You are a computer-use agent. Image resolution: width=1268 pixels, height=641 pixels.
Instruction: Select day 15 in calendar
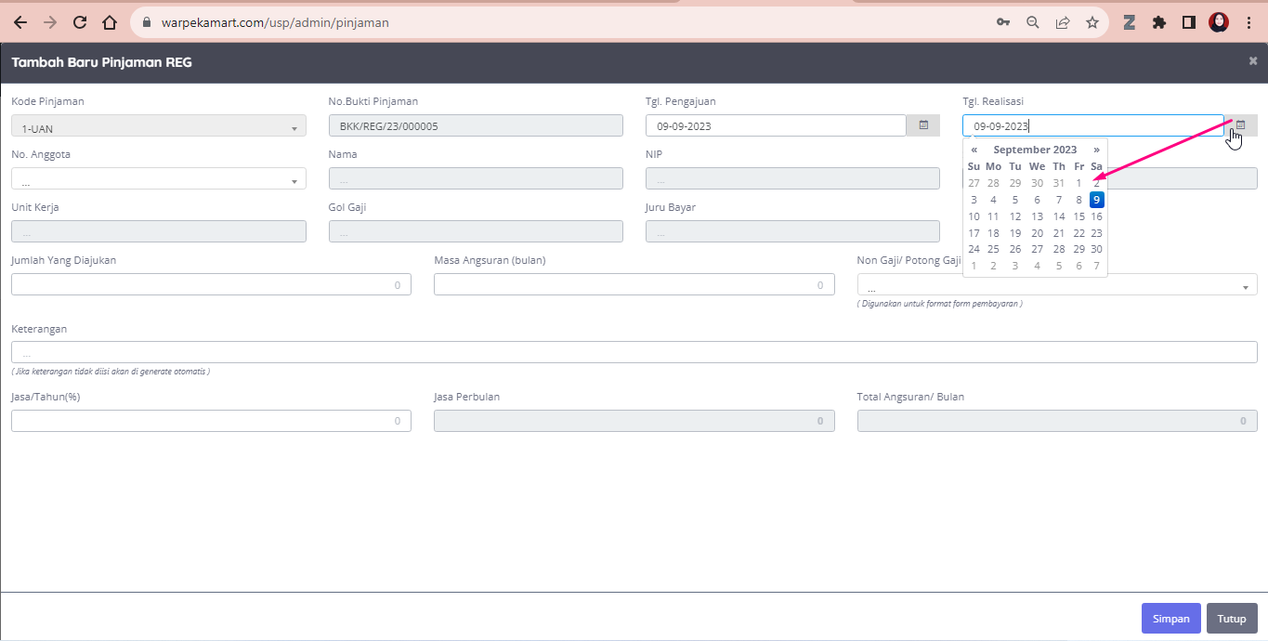pyautogui.click(x=1078, y=216)
